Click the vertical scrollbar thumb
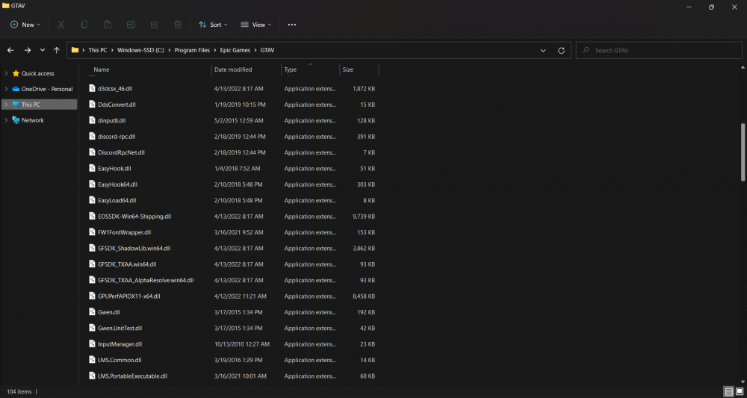The height and width of the screenshot is (398, 747). coord(743,152)
